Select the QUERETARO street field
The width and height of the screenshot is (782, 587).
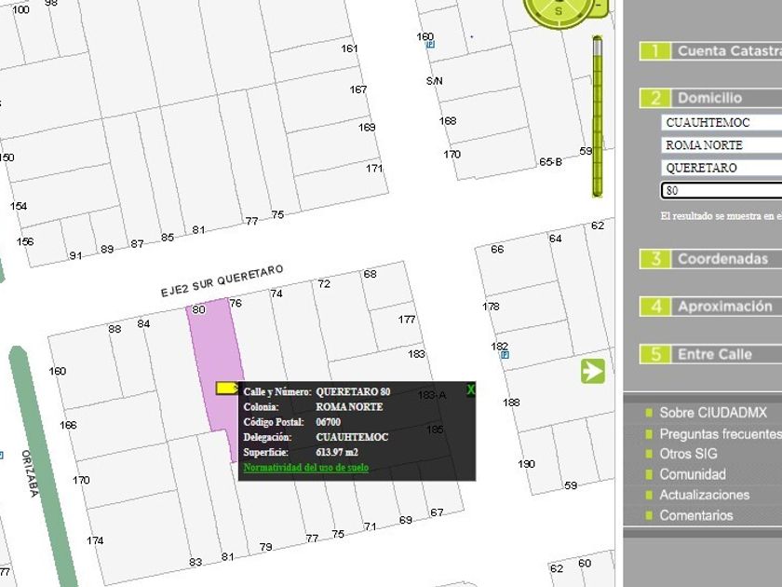721,168
